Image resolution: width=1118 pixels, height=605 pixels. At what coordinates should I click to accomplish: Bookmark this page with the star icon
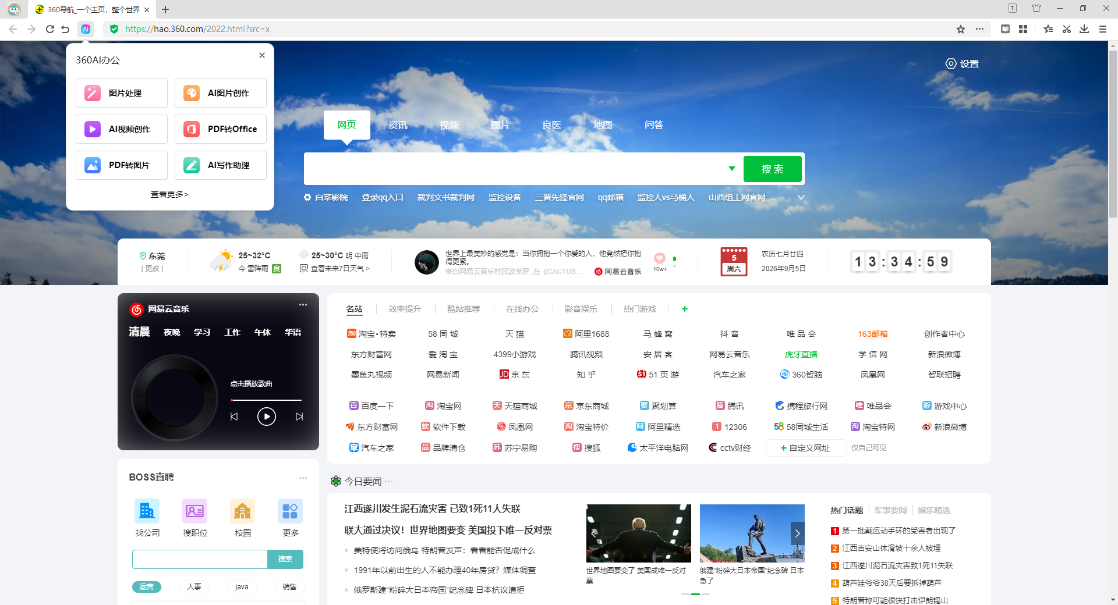point(961,29)
